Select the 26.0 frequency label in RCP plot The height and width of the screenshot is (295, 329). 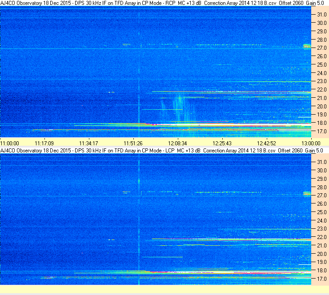click(x=321, y=56)
